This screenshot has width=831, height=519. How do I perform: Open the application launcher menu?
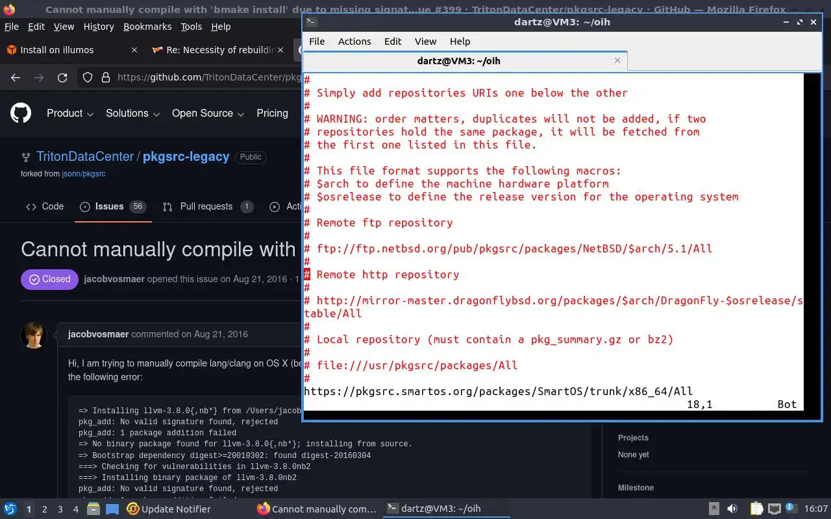click(x=10, y=509)
